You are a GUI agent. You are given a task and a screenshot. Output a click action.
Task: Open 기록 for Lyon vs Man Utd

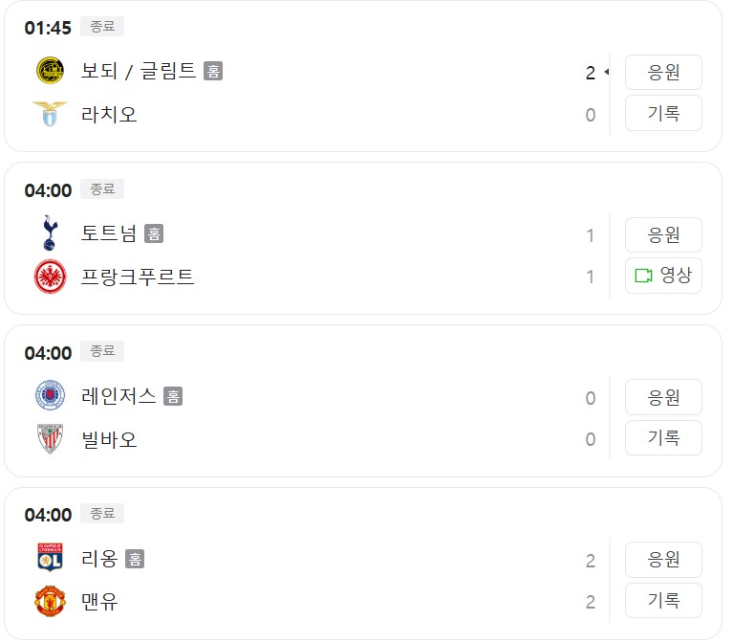(663, 600)
